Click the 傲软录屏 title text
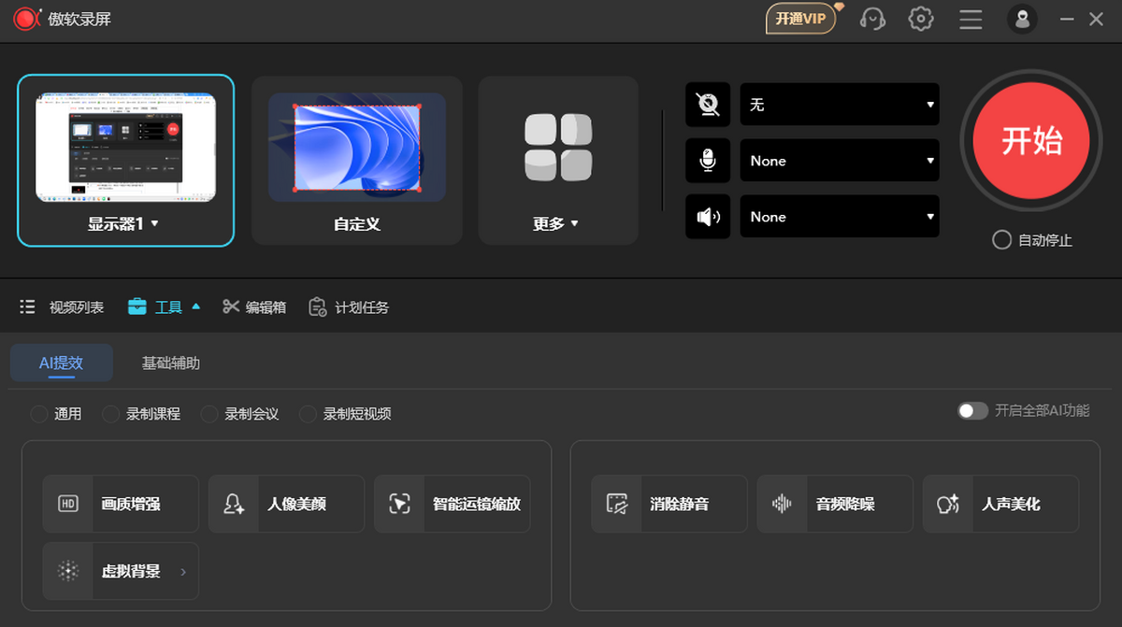 (79, 19)
